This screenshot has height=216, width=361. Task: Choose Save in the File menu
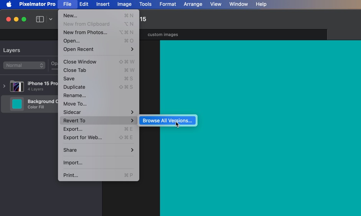tap(99, 78)
